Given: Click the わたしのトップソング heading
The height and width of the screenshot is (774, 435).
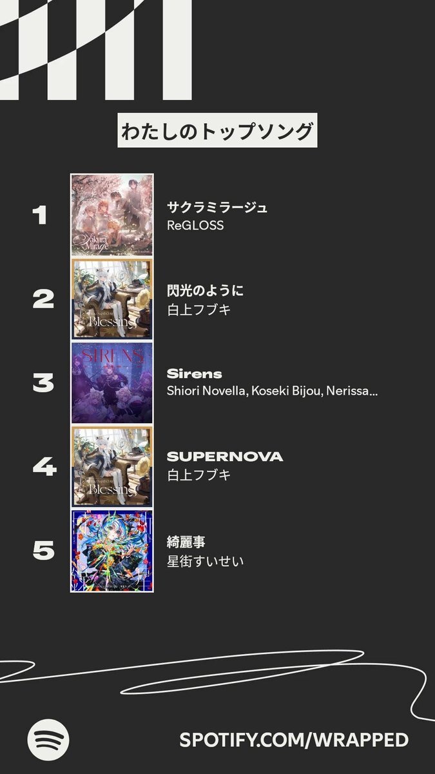Looking at the screenshot, I should (x=217, y=132).
